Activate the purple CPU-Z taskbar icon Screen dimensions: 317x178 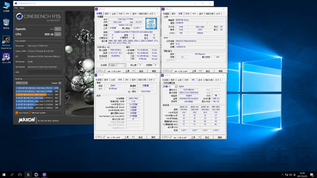pyautogui.click(x=44, y=175)
